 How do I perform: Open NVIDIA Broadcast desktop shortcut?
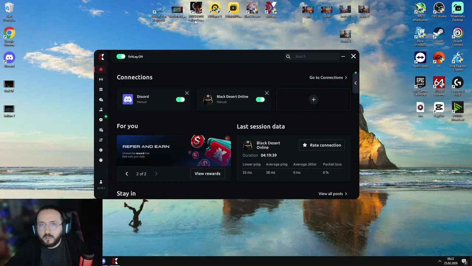pyautogui.click(x=458, y=112)
